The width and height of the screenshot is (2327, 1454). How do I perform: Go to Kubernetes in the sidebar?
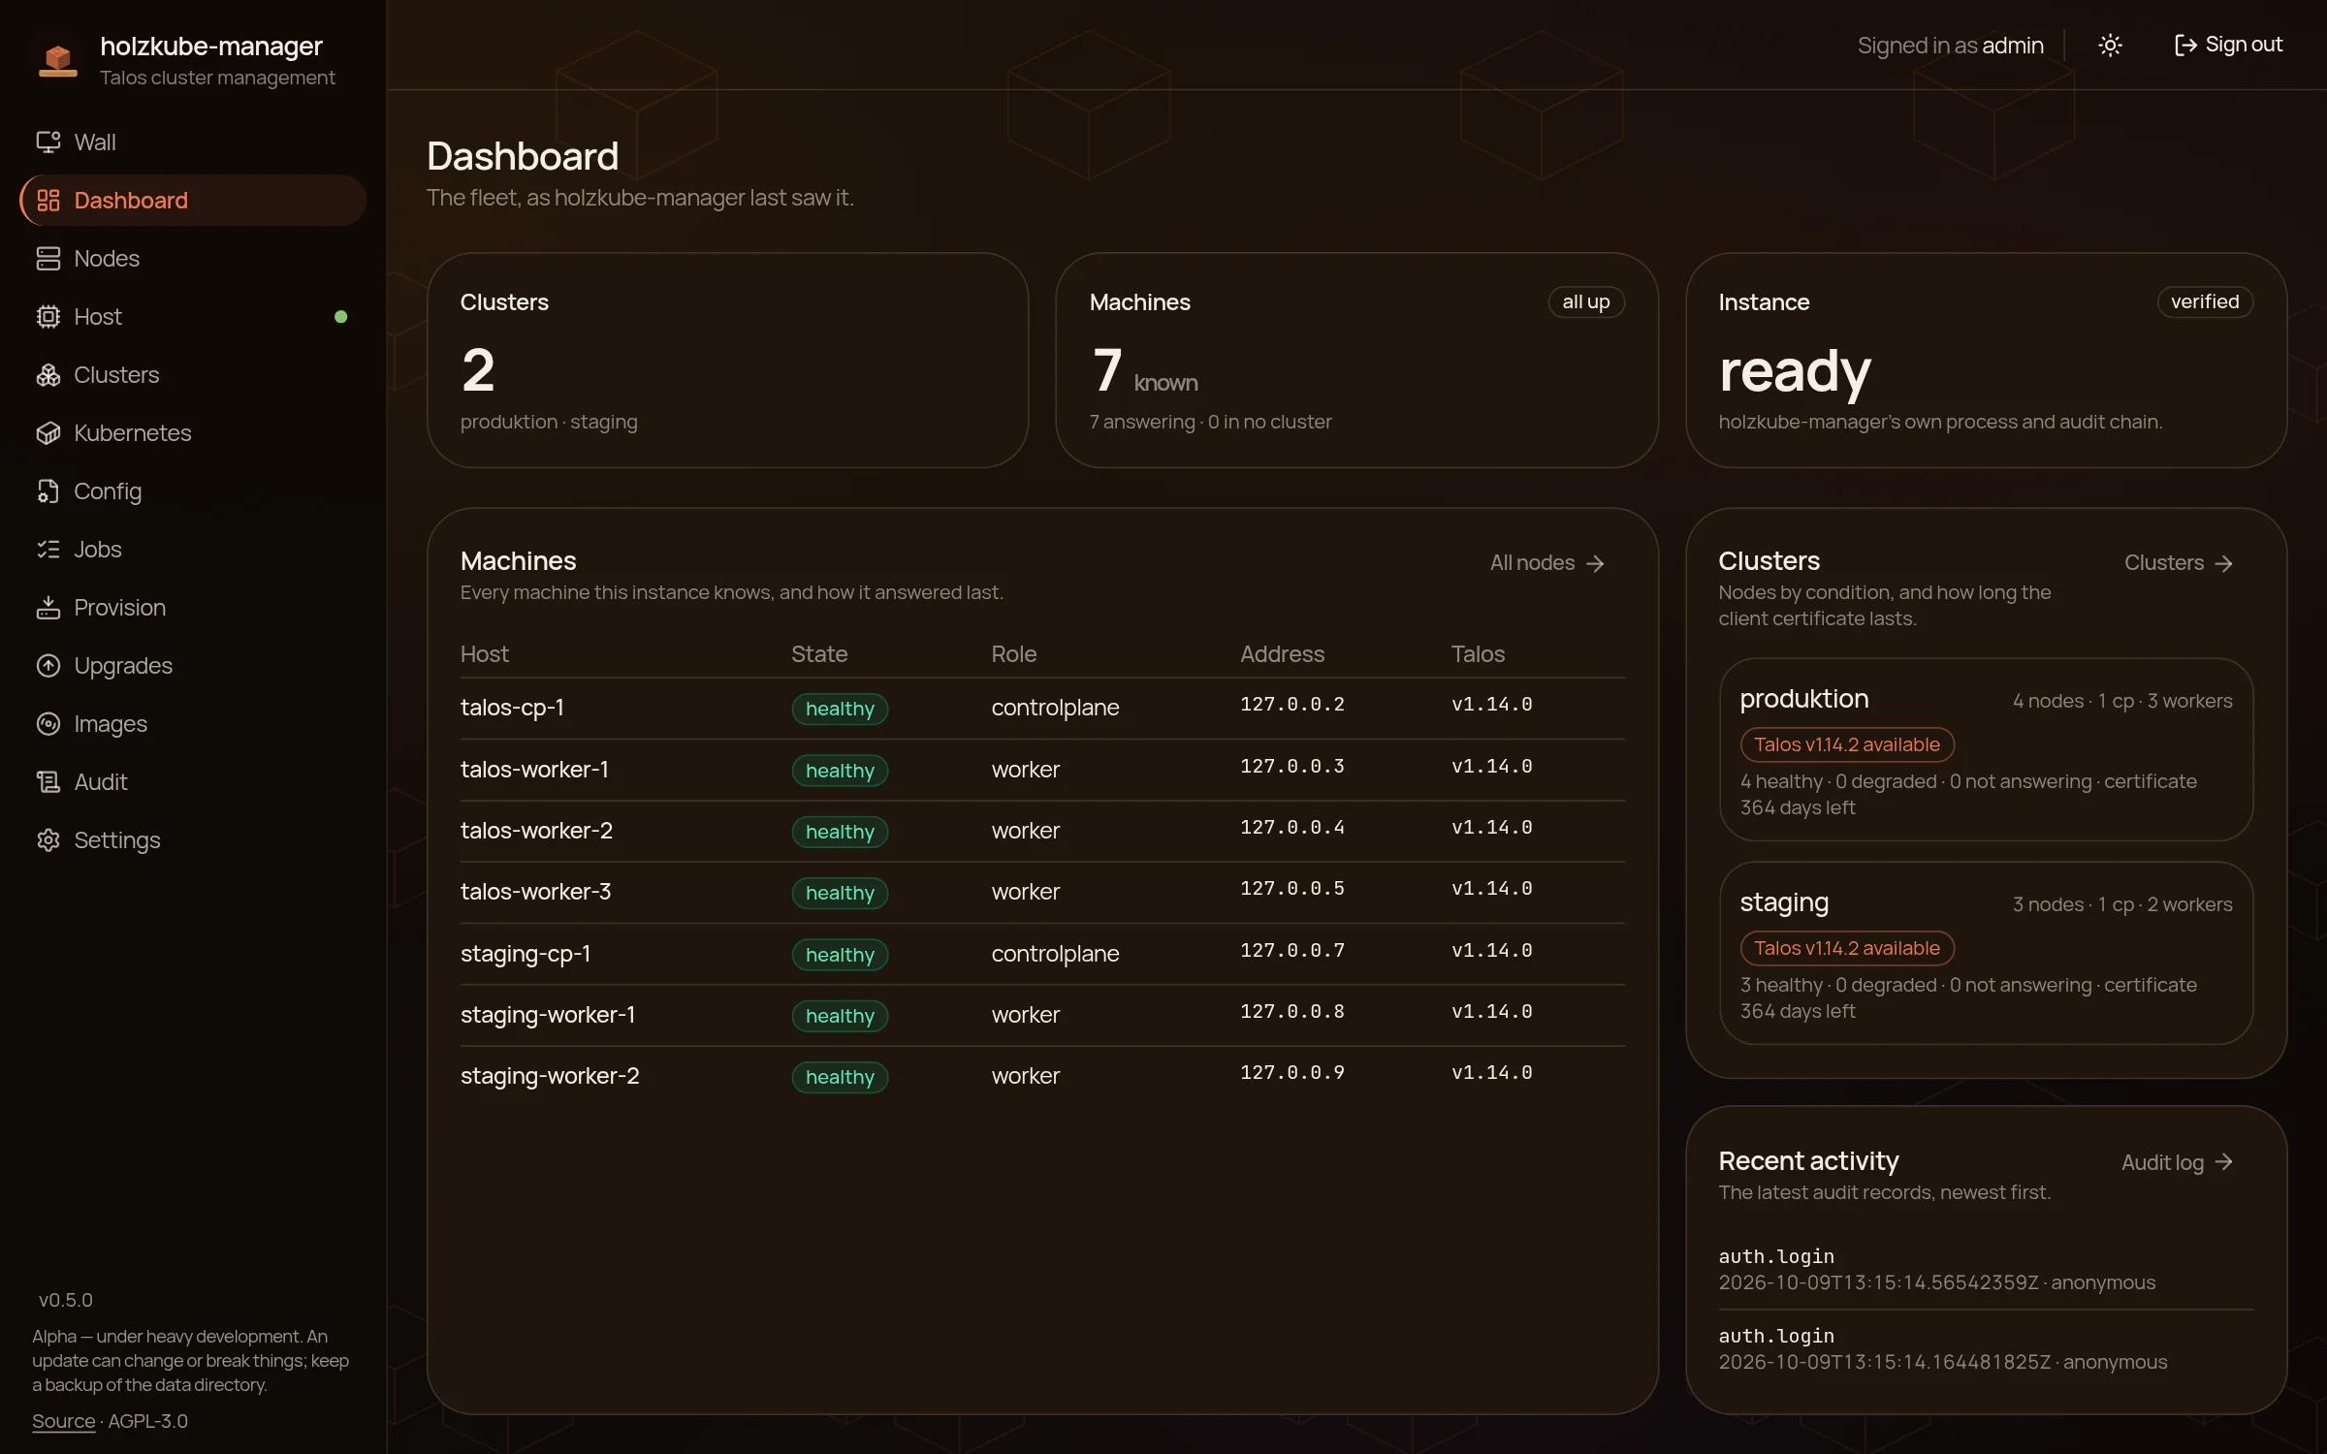pyautogui.click(x=192, y=433)
